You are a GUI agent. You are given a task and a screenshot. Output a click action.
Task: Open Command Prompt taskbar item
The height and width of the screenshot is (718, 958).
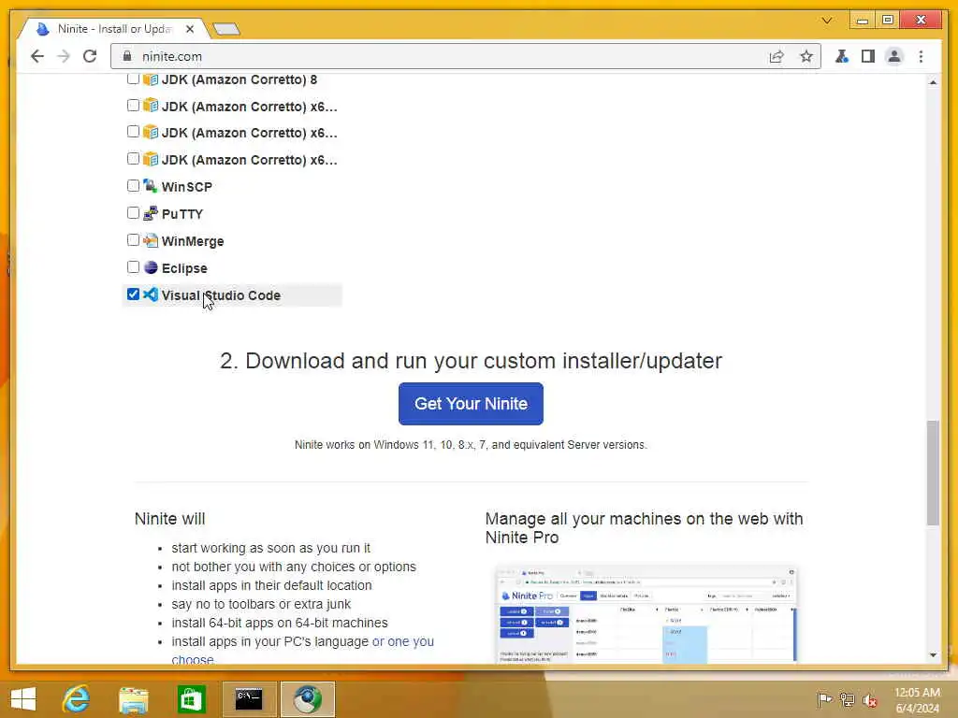pyautogui.click(x=249, y=699)
